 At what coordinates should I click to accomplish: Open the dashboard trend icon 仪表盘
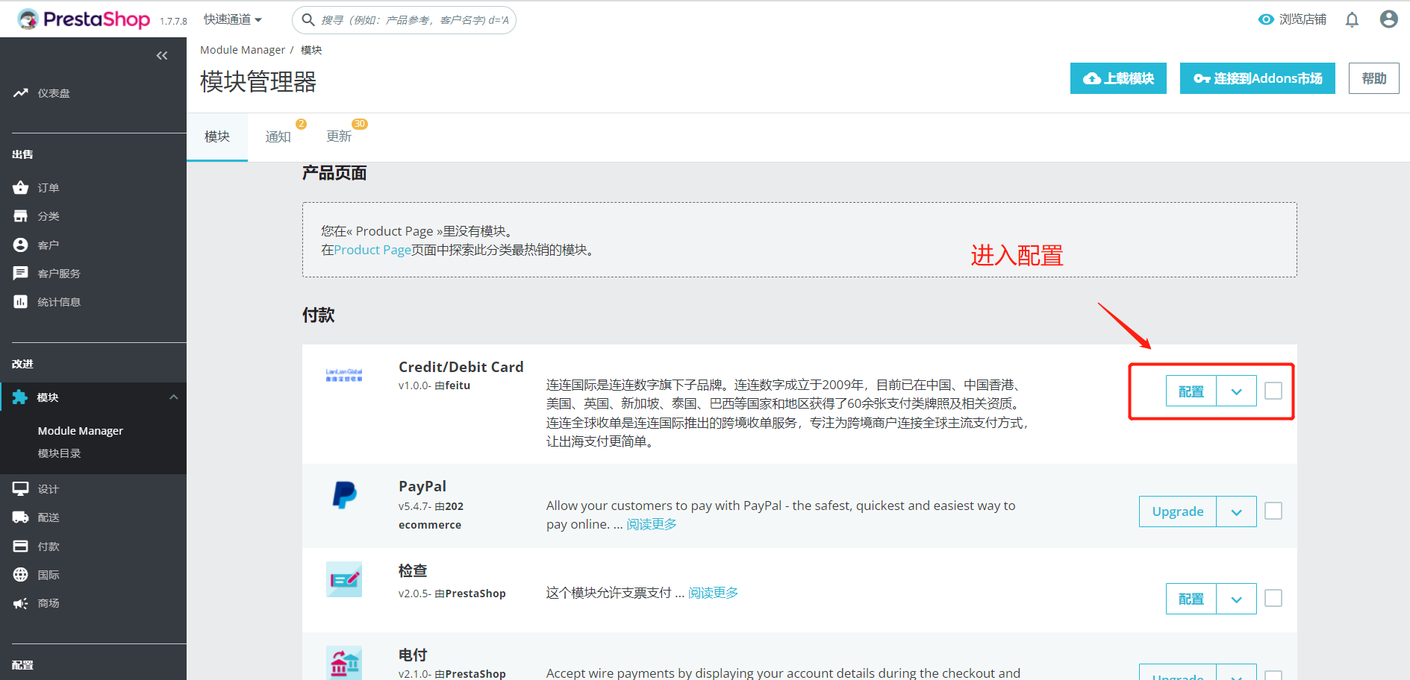point(20,93)
